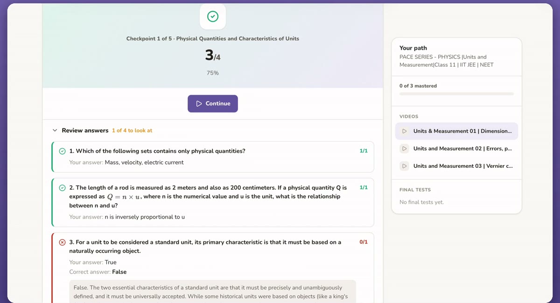
Task: Open question 1 about physical quantities sets
Action: tap(213, 157)
